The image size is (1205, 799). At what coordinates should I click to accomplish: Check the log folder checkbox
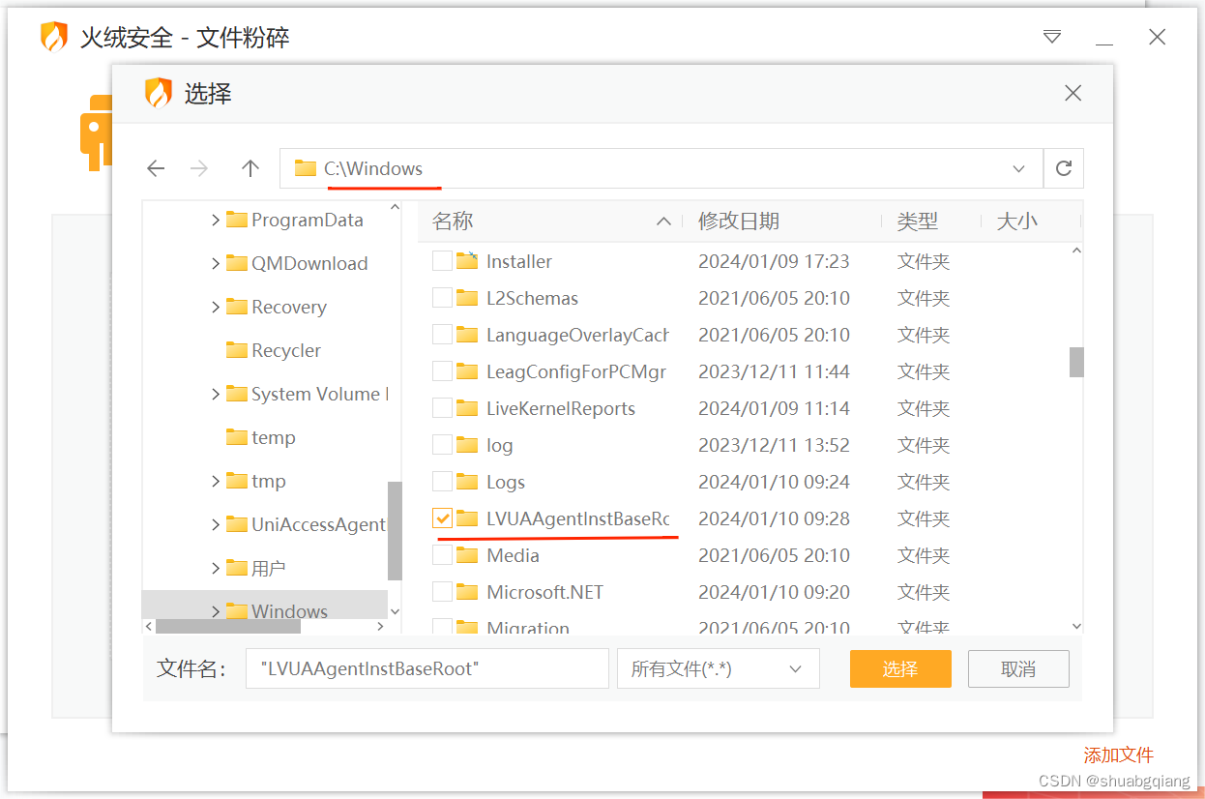point(442,445)
